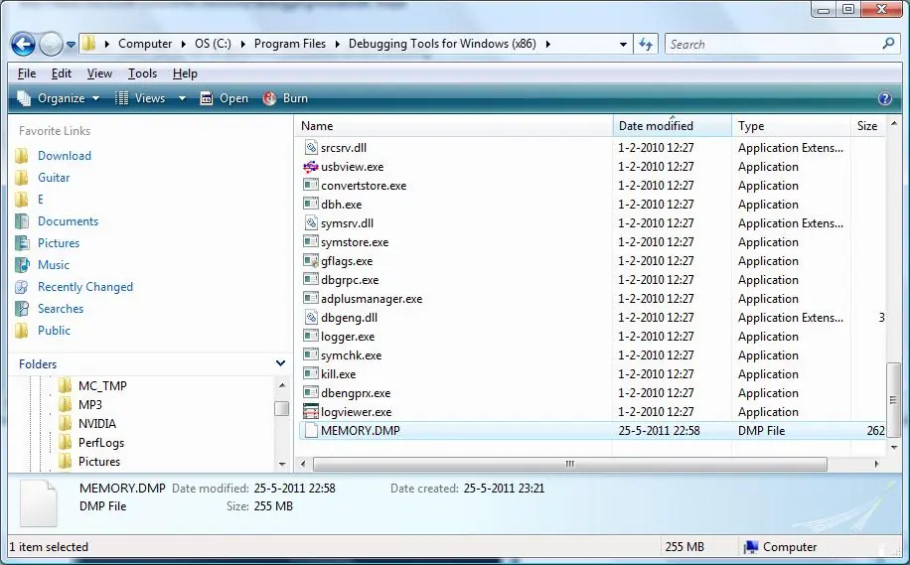Sort by the Type column header
Screen dimensions: 910x565
(x=791, y=126)
